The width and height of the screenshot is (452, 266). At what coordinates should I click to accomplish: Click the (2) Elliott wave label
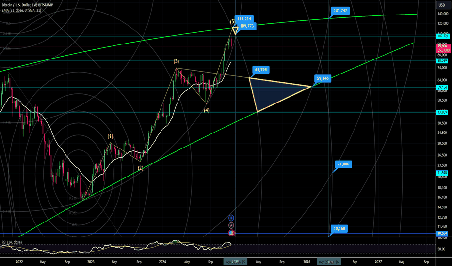pos(140,168)
